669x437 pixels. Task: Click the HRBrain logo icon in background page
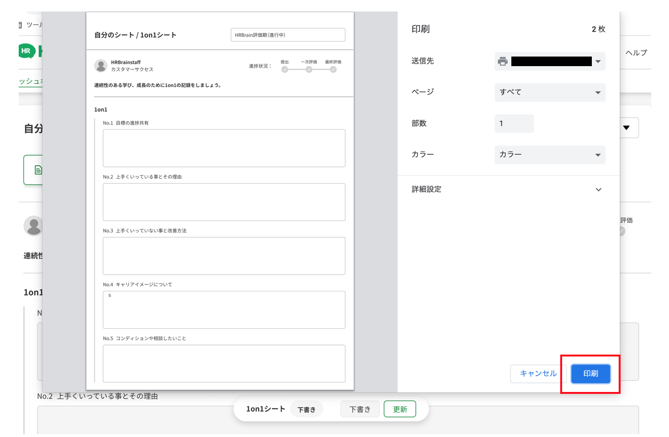click(x=27, y=51)
